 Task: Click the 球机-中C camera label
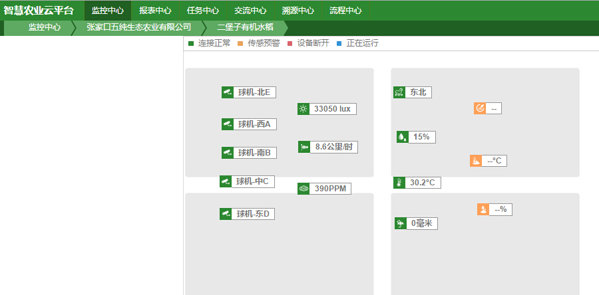click(x=253, y=181)
